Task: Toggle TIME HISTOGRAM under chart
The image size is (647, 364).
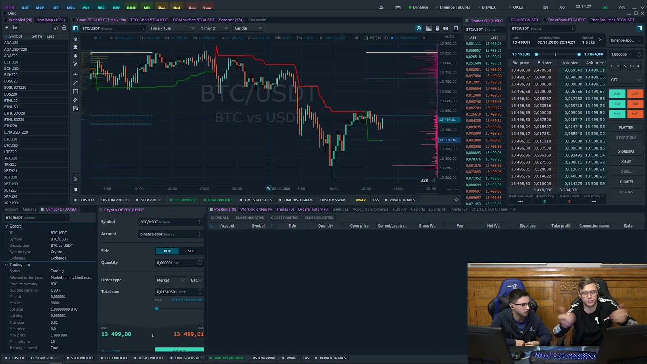Action: pos(296,200)
